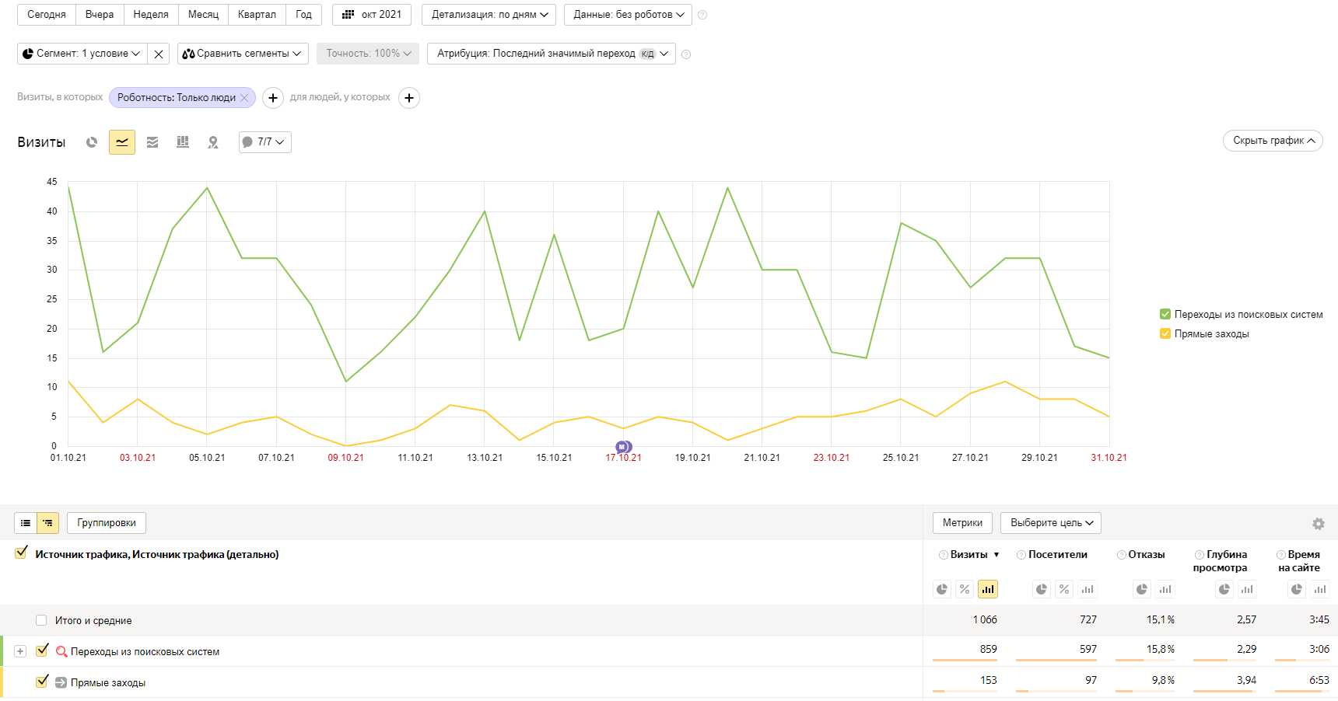Select the line chart icon next to Визиты
Screen dimensions: 1338x701
click(122, 142)
